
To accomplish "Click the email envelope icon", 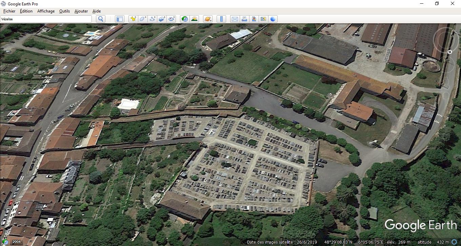I will (x=235, y=19).
